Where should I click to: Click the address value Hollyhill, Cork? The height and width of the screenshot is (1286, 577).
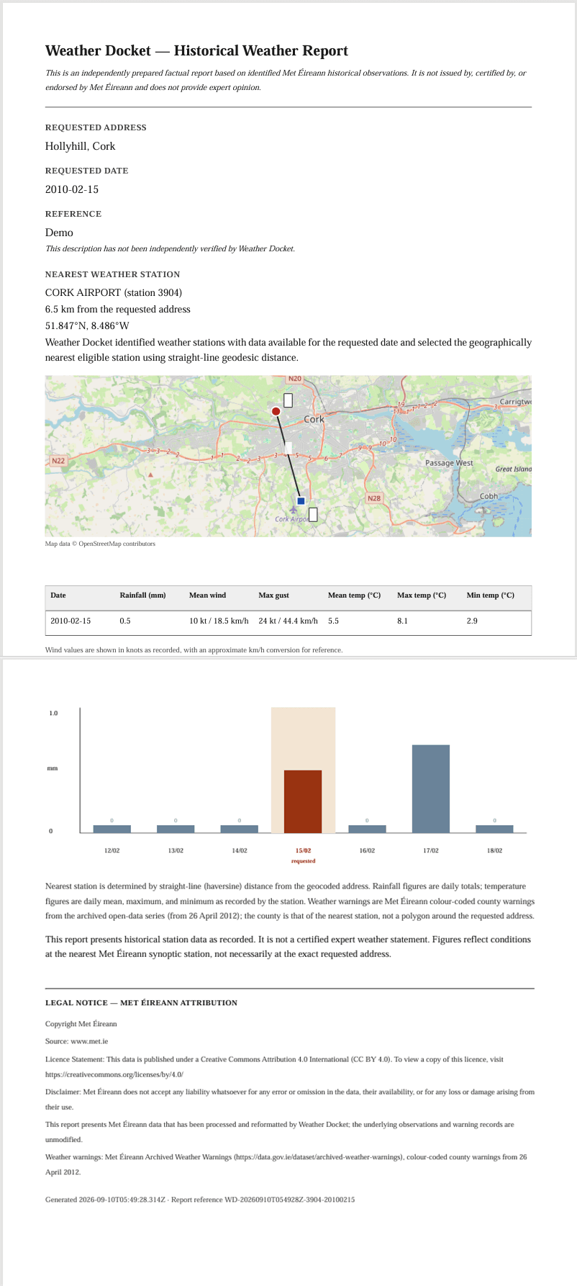pyautogui.click(x=81, y=146)
